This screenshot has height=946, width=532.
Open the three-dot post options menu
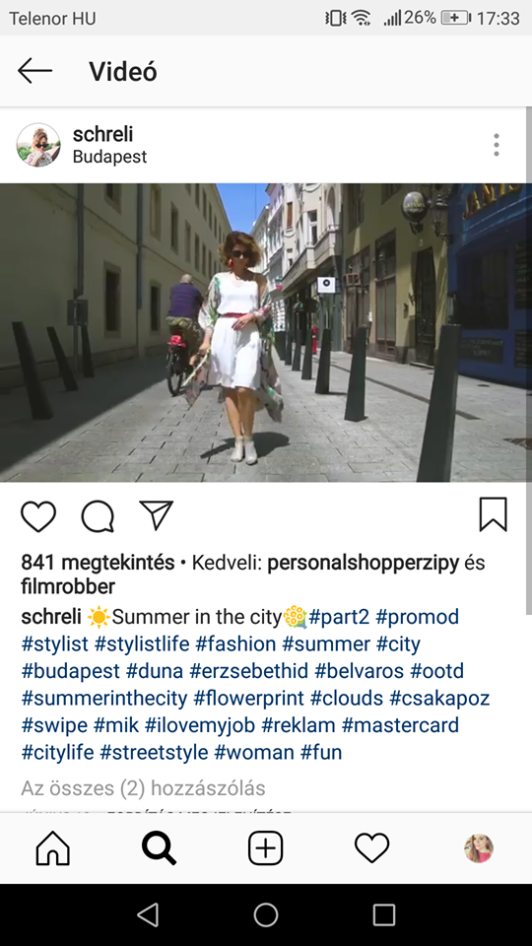click(x=497, y=145)
